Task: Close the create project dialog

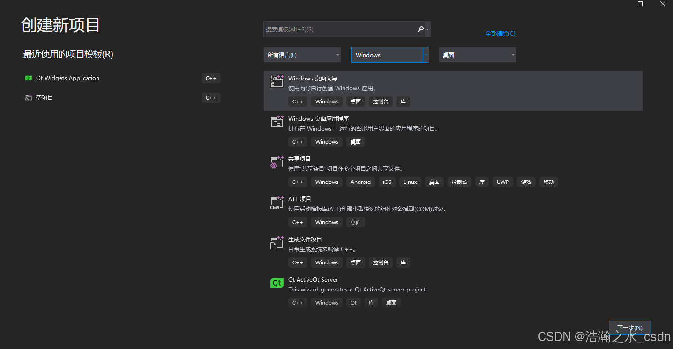Action: pyautogui.click(x=663, y=4)
